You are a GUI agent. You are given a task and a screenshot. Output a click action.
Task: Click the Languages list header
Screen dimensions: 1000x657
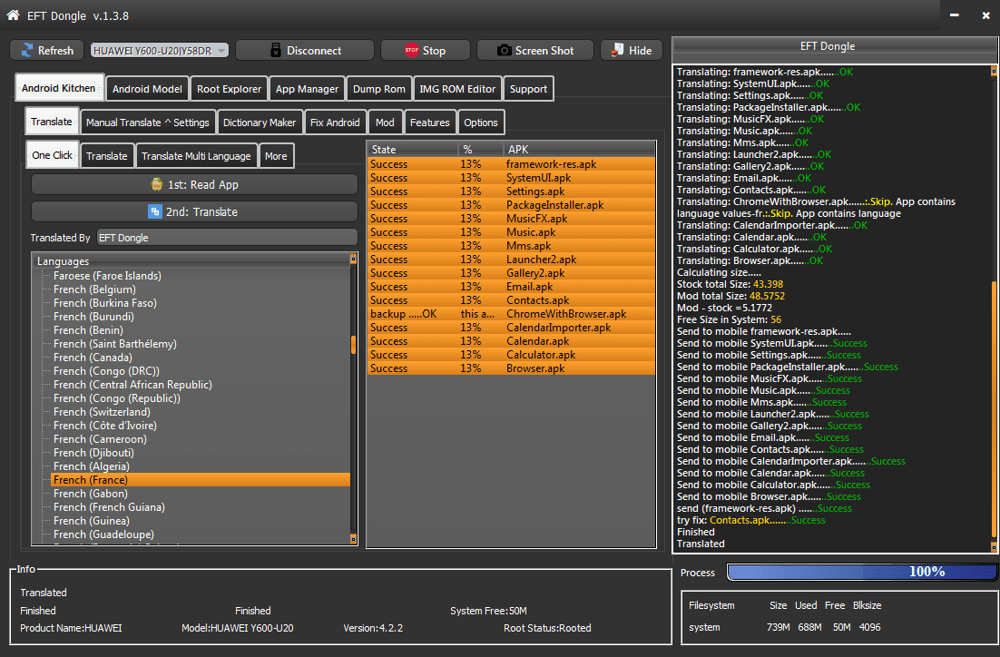click(x=191, y=260)
